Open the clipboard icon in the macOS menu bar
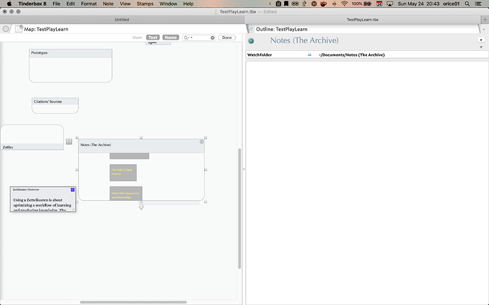Image resolution: width=489 pixels, height=305 pixels. [279, 4]
